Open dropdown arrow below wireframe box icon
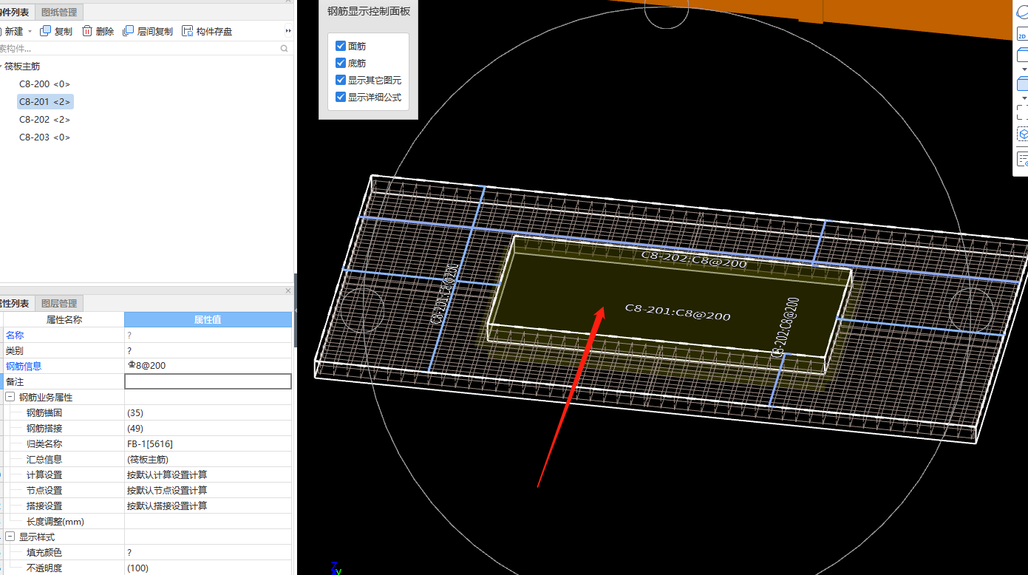This screenshot has height=575, width=1028. click(x=1024, y=69)
